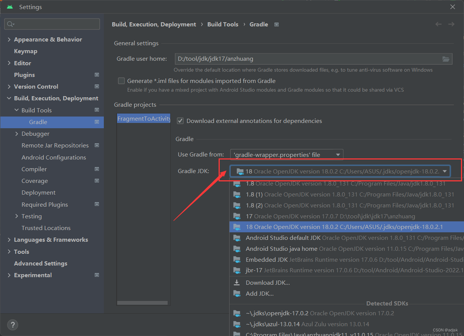Expand the Appearance & Behavior section
This screenshot has width=464, height=336.
9,39
